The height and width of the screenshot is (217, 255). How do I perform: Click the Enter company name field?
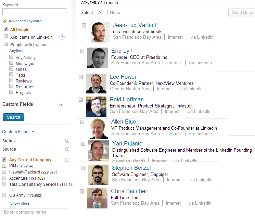[x=35, y=212]
